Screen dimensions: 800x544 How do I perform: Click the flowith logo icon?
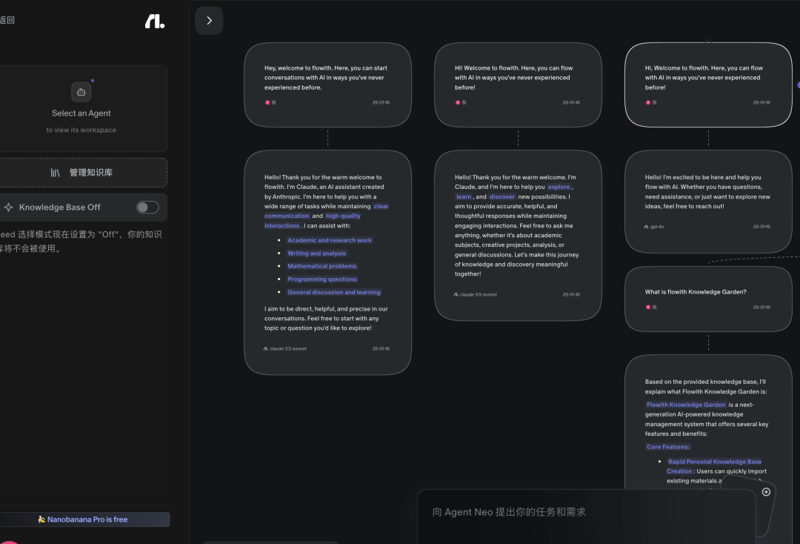155,21
